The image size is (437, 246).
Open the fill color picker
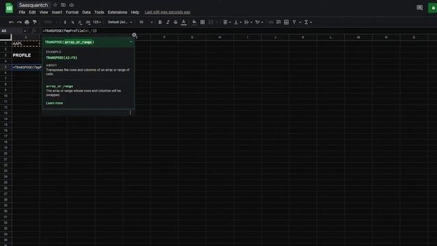pyautogui.click(x=194, y=22)
